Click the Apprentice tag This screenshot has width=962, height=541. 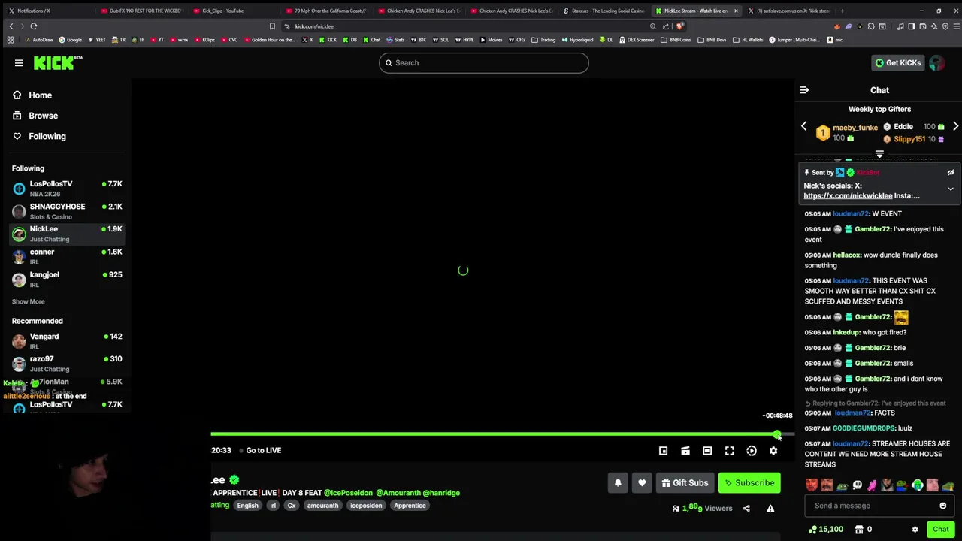410,506
